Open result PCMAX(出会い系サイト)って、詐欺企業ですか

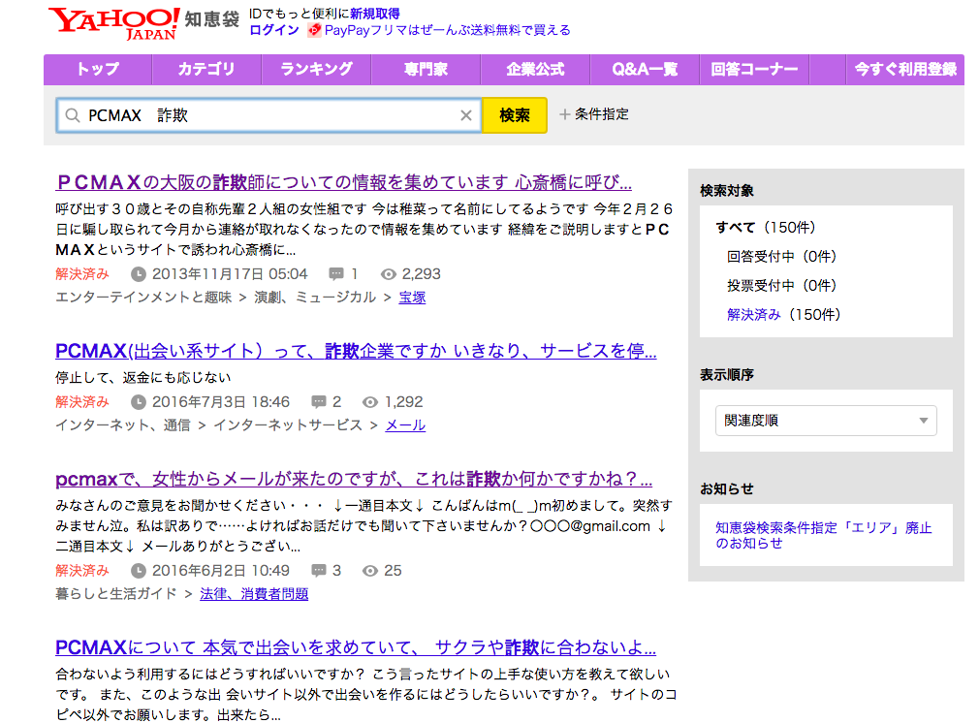click(x=356, y=351)
